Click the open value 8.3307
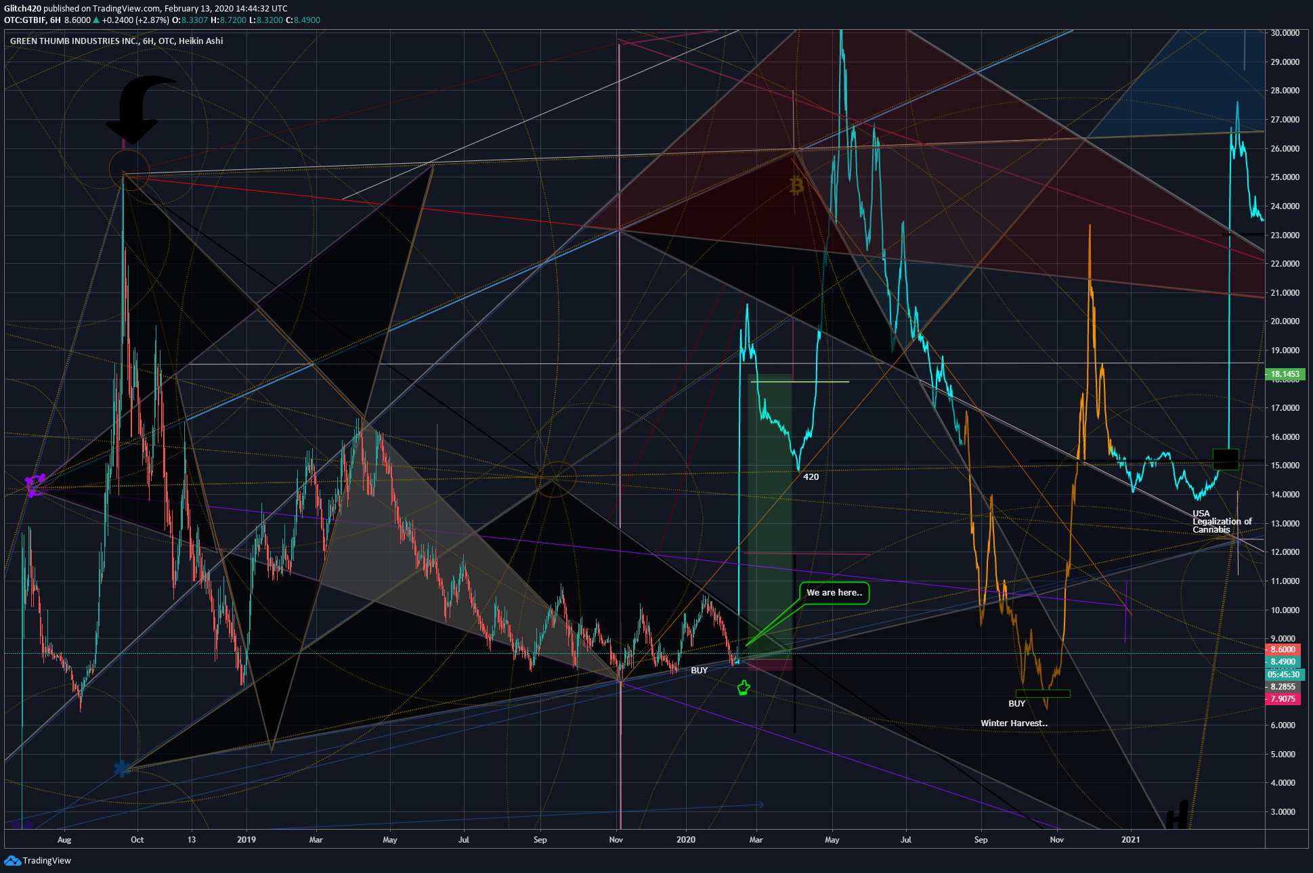 [x=194, y=20]
